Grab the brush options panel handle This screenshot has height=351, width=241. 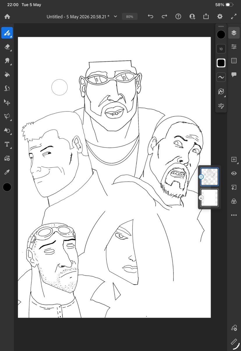point(221,26)
